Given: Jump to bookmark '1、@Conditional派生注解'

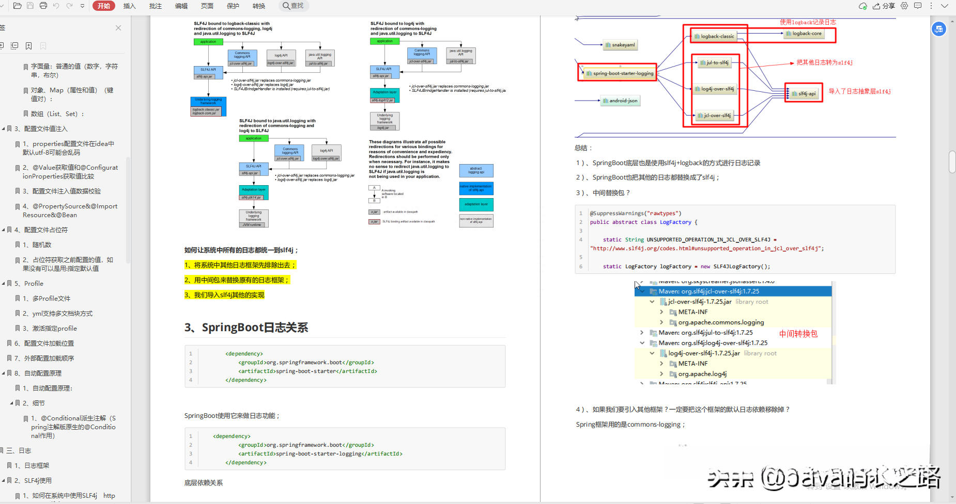Looking at the screenshot, I should click(x=73, y=427).
